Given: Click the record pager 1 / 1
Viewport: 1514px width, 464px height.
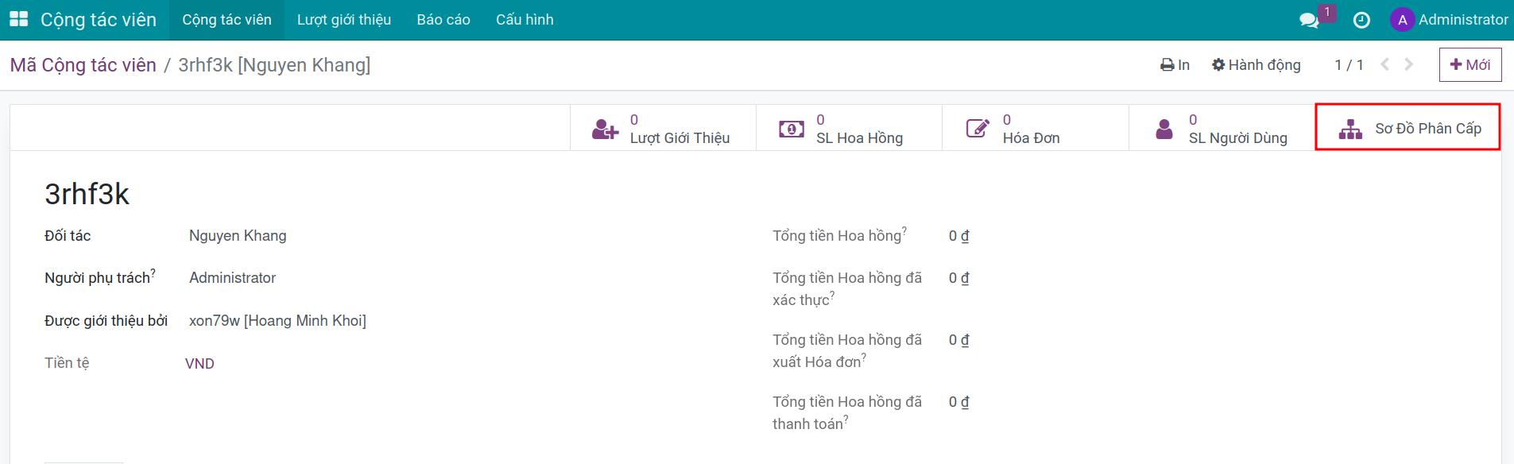Looking at the screenshot, I should tap(1349, 65).
